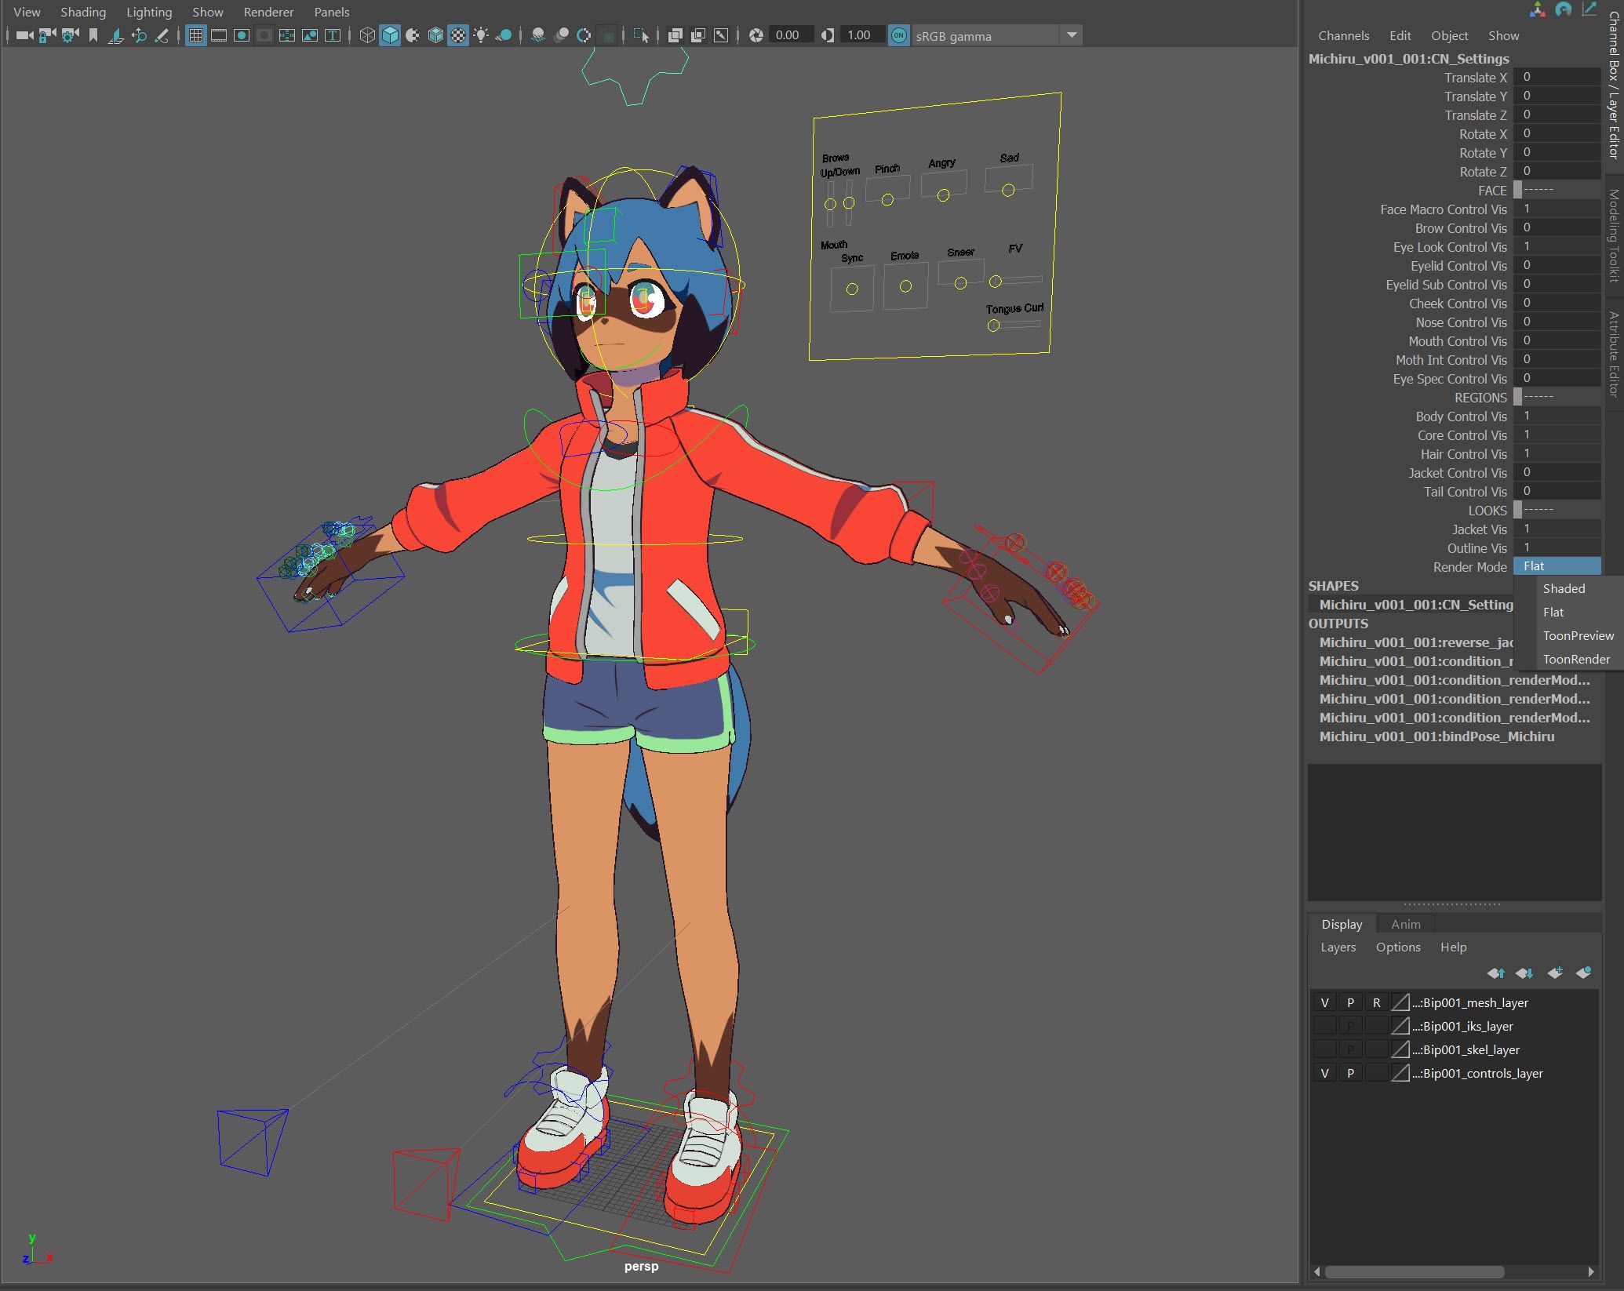Toggle the Lock Camera icon
Screen dimensions: 1624x1291
tap(47, 35)
